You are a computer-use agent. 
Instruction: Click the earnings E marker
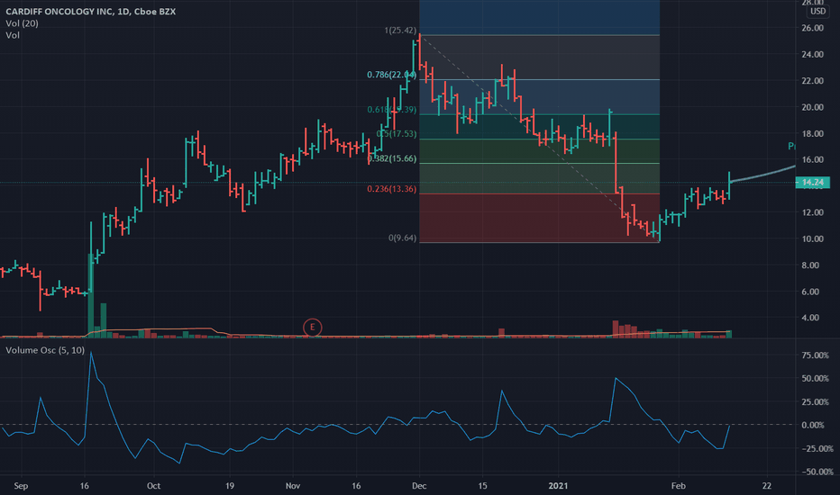point(313,327)
